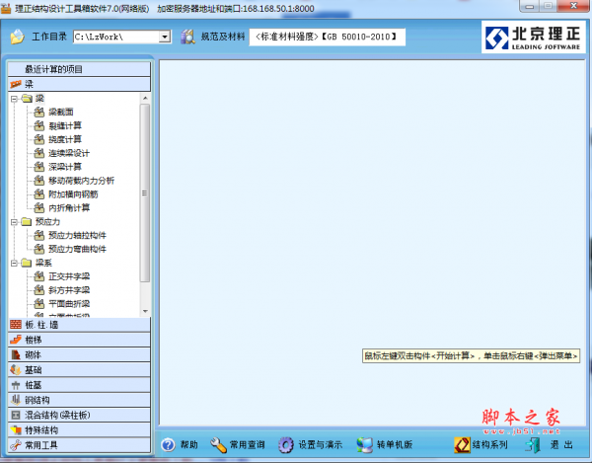This screenshot has width=592, height=463.
Task: Collapse the 预应力 tree folder
Action: click(14, 222)
